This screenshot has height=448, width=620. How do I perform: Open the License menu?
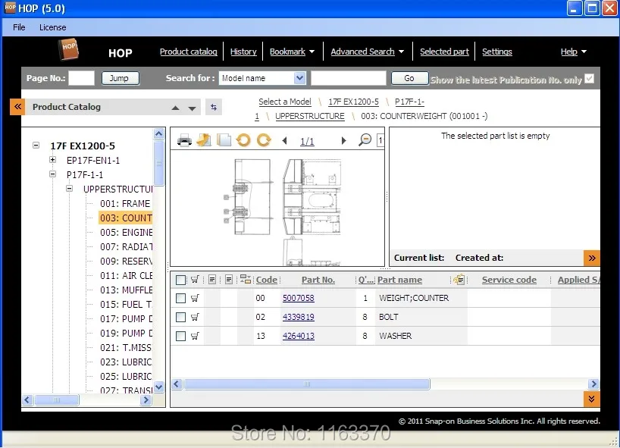pyautogui.click(x=52, y=27)
